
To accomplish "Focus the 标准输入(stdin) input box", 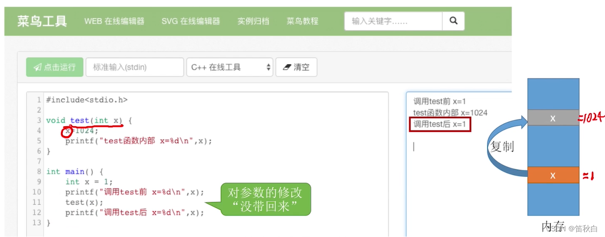I will (135, 68).
